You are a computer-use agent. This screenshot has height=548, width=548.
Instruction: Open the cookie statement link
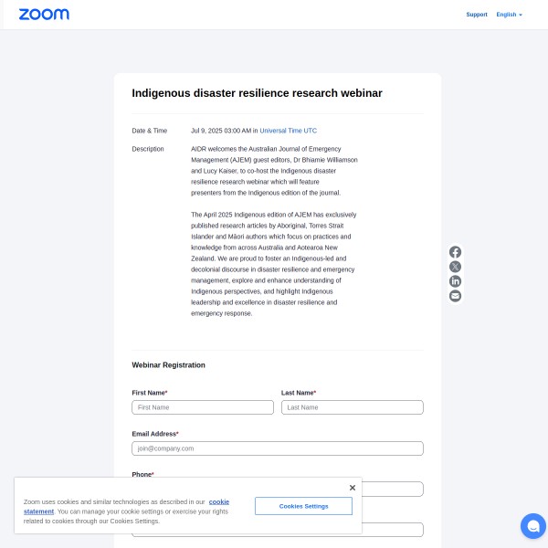[219, 501]
